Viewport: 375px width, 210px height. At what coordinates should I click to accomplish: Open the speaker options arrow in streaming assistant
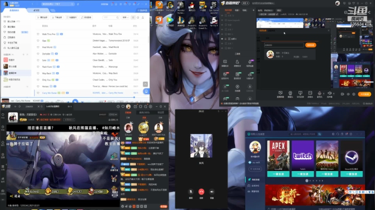pyautogui.click(x=334, y=94)
